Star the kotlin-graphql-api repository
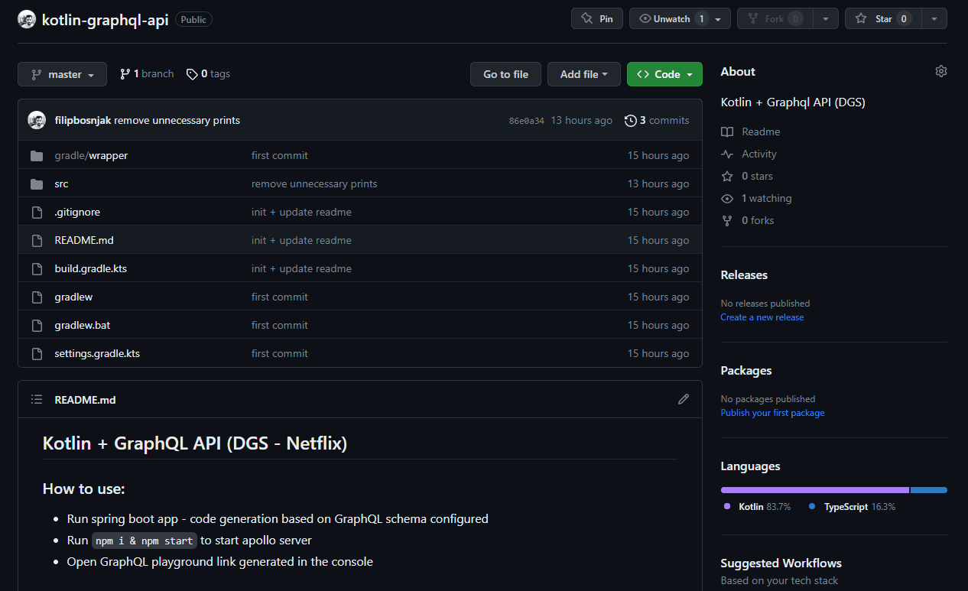This screenshot has height=591, width=968. (883, 18)
